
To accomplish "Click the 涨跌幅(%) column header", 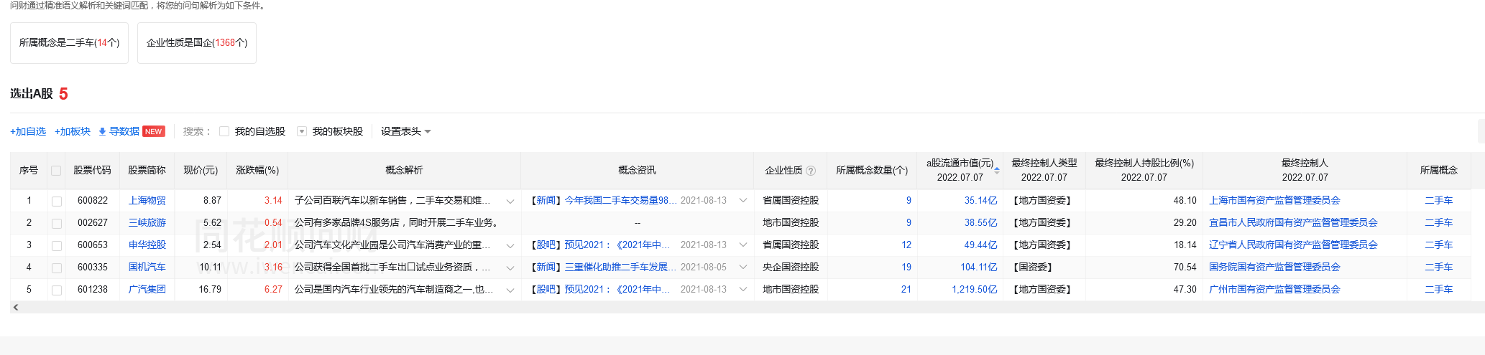I will pos(257,171).
